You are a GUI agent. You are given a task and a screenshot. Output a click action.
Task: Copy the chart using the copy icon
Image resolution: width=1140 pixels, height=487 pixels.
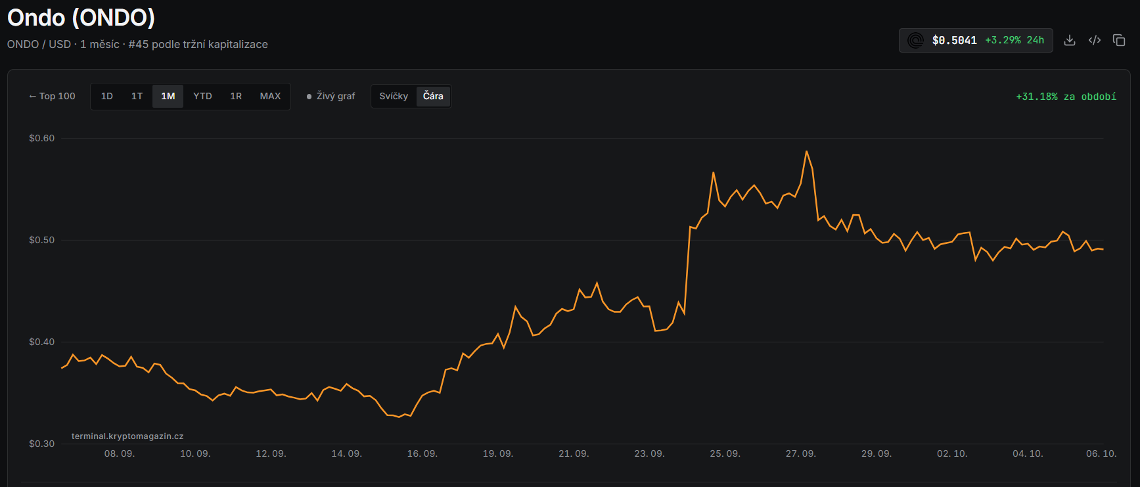[x=1119, y=40]
